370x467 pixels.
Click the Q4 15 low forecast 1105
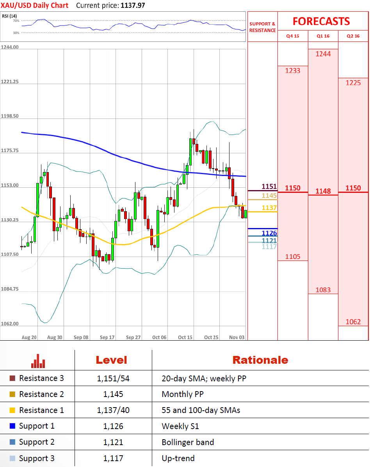point(293,257)
